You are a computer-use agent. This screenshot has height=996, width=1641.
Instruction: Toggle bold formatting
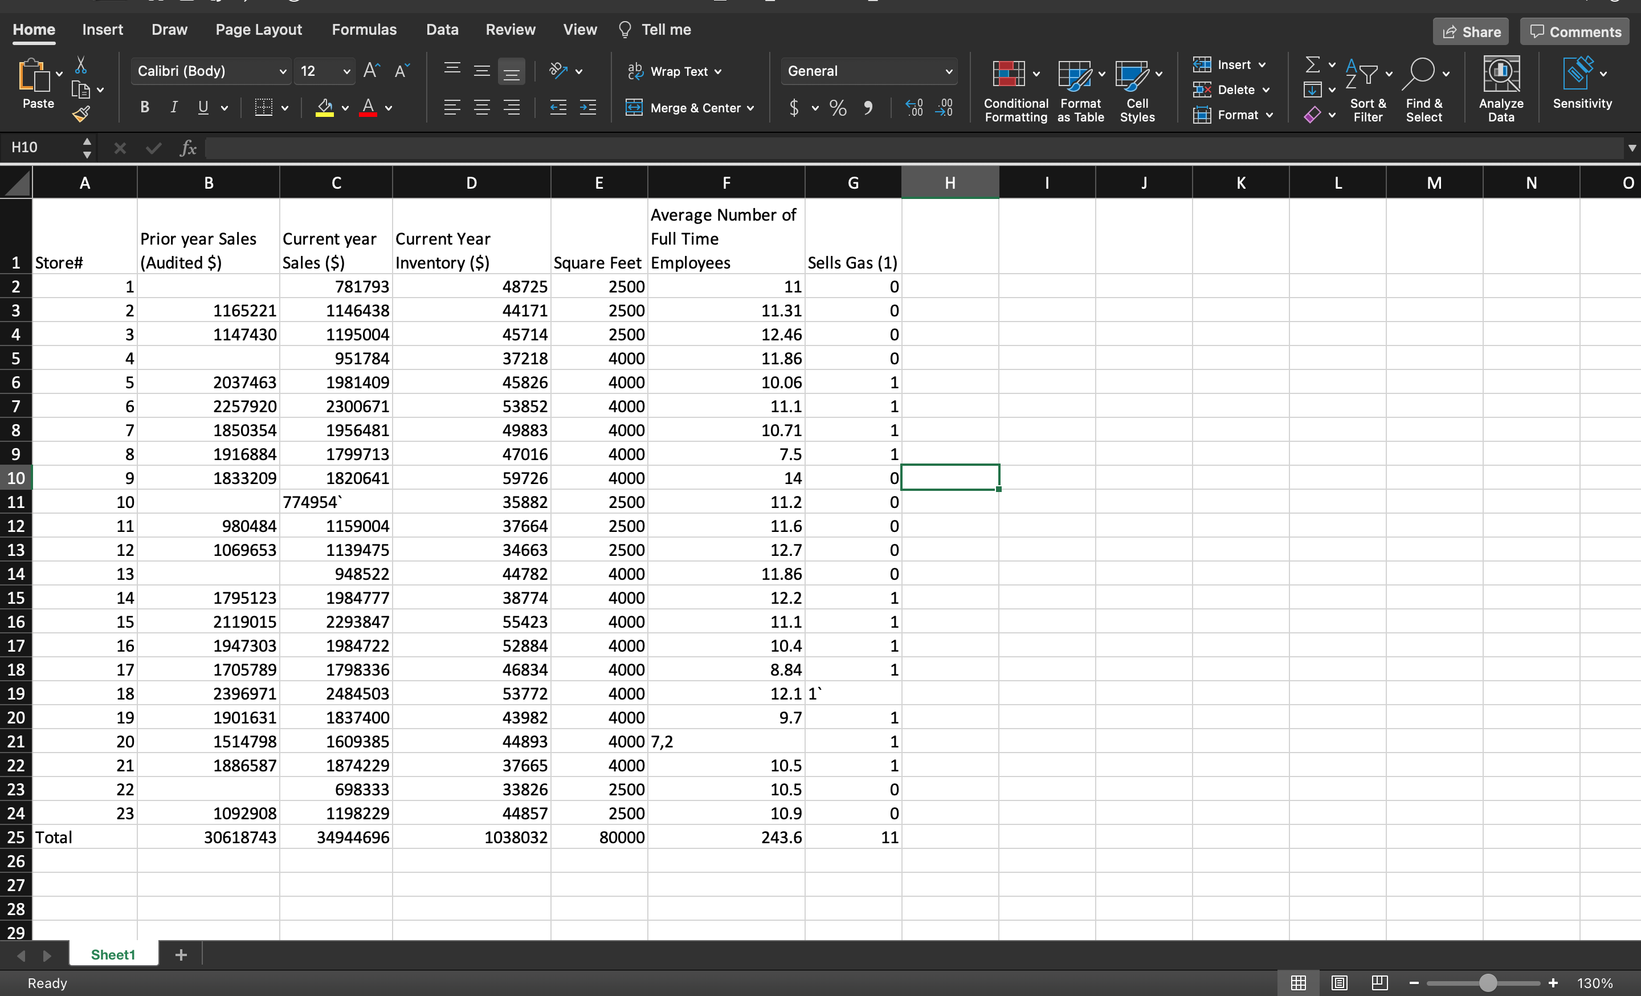(x=145, y=108)
